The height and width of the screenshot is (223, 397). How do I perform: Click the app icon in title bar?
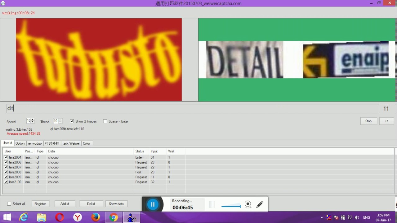[x=3, y=3]
